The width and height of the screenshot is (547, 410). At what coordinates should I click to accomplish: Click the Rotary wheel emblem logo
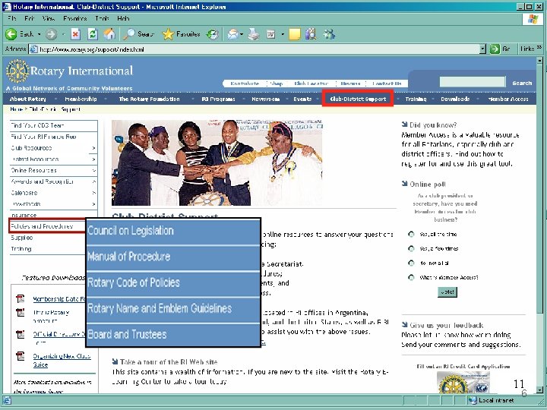(x=17, y=71)
